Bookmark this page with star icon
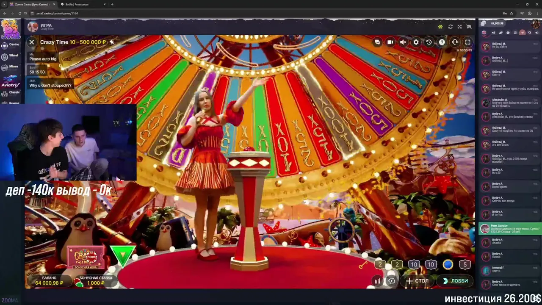Viewport: 542px width, 305px height. (x=512, y=13)
